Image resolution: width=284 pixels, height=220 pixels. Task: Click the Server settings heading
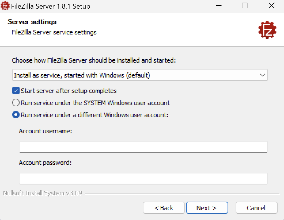pos(32,22)
